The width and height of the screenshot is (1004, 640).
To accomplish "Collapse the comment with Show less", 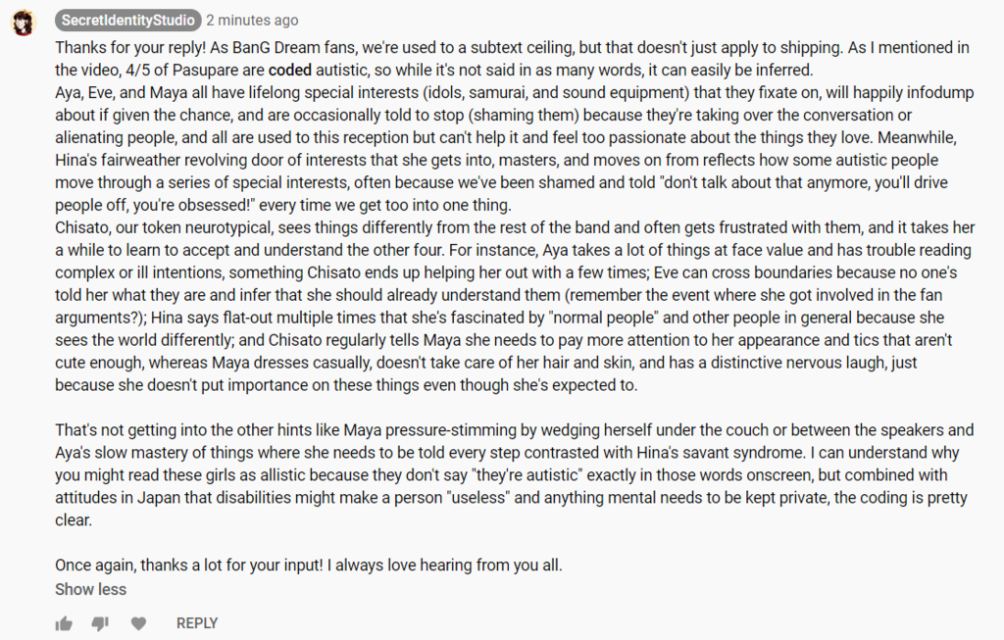I will [90, 589].
